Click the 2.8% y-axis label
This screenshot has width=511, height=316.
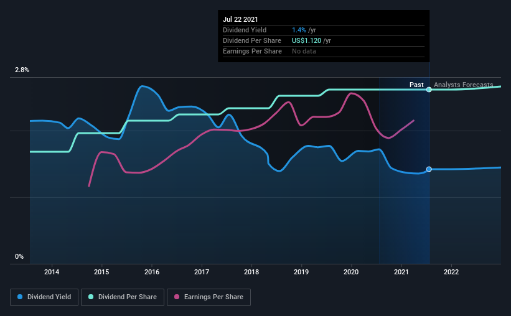pos(22,70)
